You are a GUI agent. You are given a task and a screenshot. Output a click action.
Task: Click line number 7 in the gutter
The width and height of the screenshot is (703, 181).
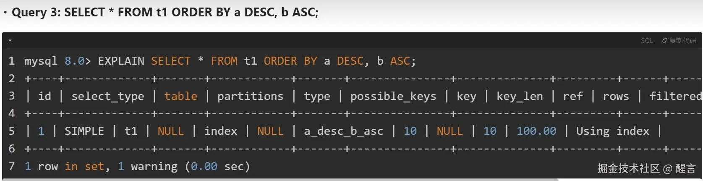click(12, 166)
